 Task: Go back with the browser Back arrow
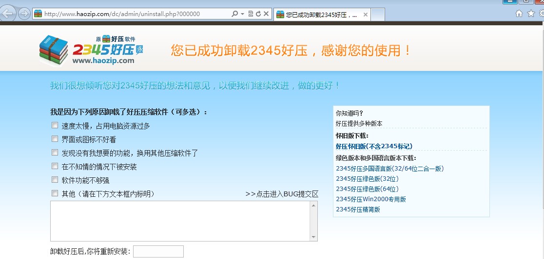pos(8,14)
